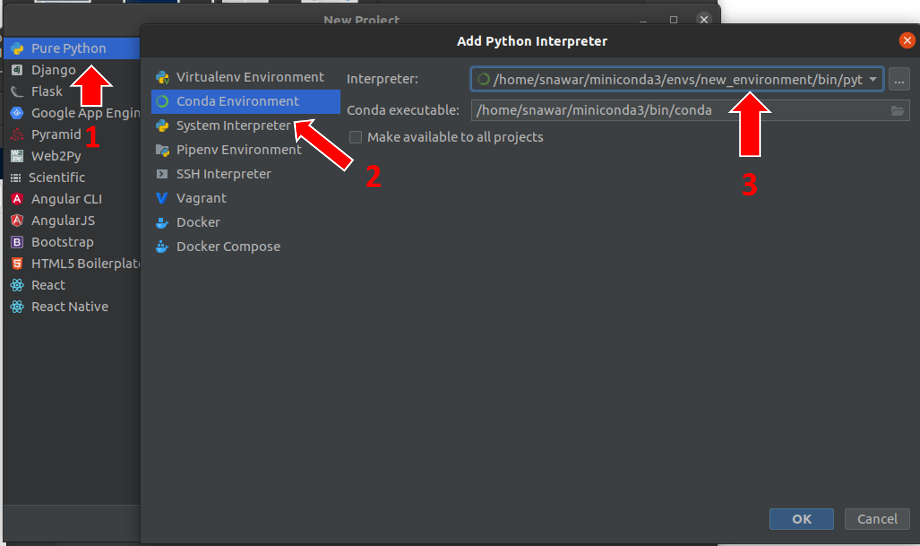Click the AngularJS icon
The width and height of the screenshot is (920, 546).
(17, 221)
